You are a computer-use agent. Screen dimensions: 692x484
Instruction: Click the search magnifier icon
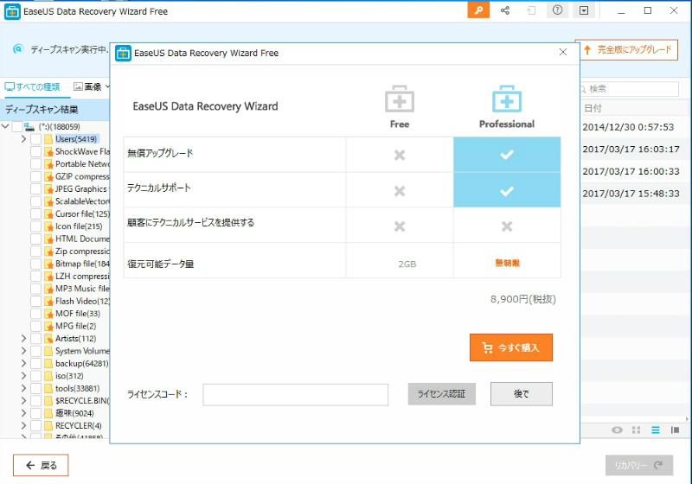click(x=583, y=89)
